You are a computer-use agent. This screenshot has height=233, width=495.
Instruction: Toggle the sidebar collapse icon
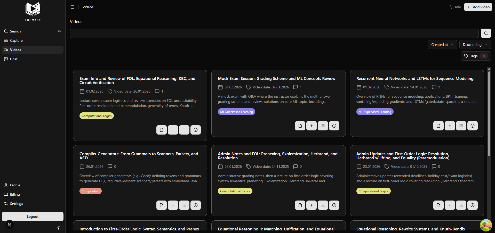73,7
